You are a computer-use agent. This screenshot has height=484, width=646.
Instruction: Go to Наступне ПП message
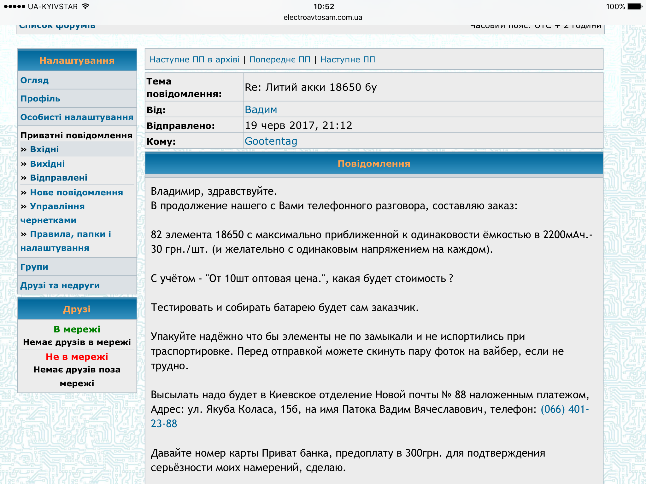(x=348, y=60)
